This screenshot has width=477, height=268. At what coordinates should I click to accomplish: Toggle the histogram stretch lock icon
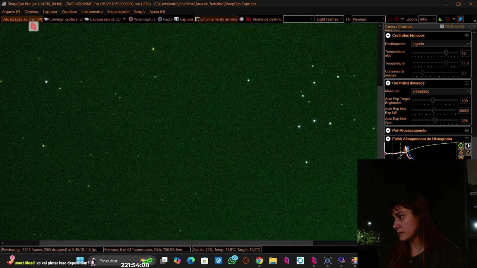point(468,153)
